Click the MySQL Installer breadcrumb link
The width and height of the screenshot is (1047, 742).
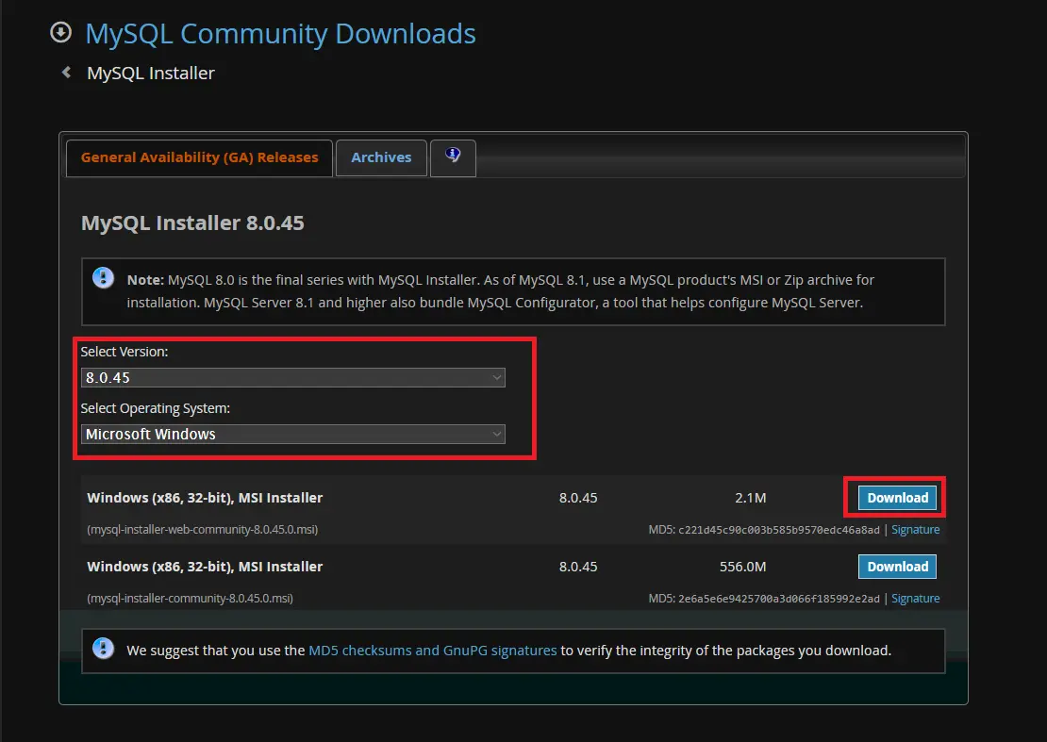[x=150, y=72]
